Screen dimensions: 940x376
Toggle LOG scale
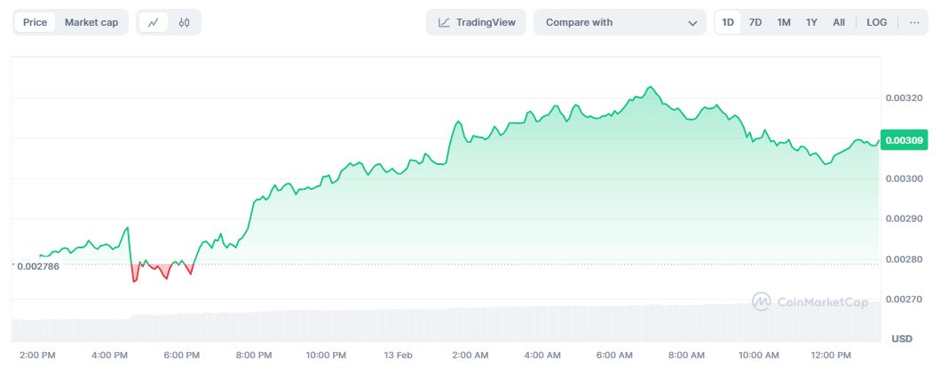click(876, 23)
